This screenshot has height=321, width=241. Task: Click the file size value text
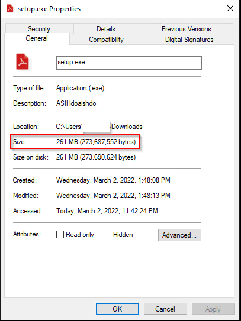(x=96, y=142)
